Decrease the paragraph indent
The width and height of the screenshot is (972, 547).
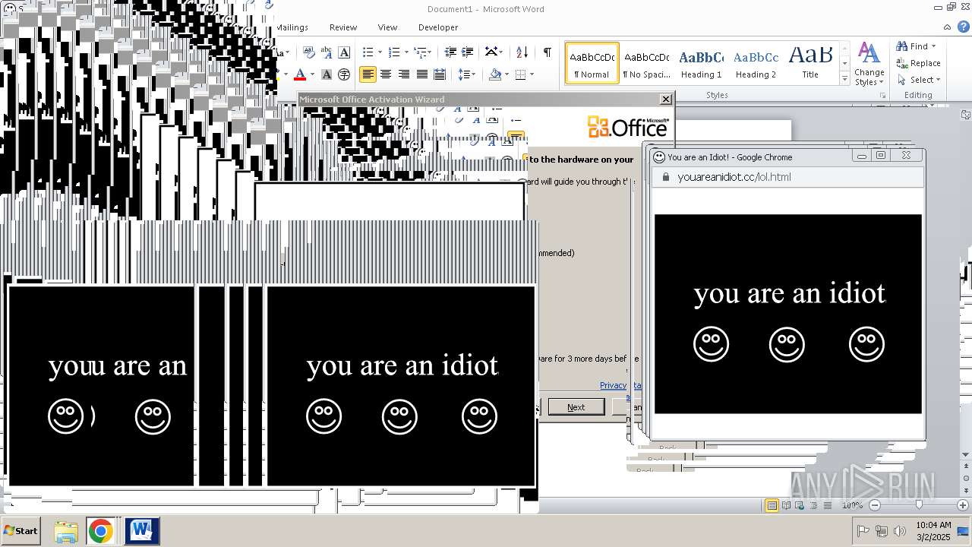click(x=450, y=52)
